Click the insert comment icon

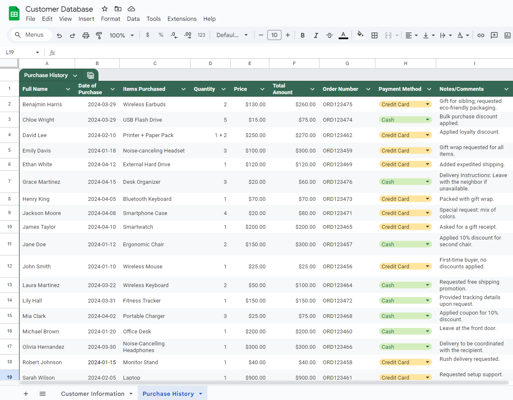[x=494, y=35]
